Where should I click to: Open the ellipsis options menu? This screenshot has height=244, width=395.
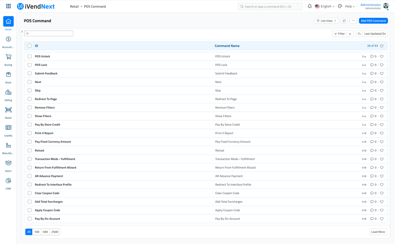[353, 20]
